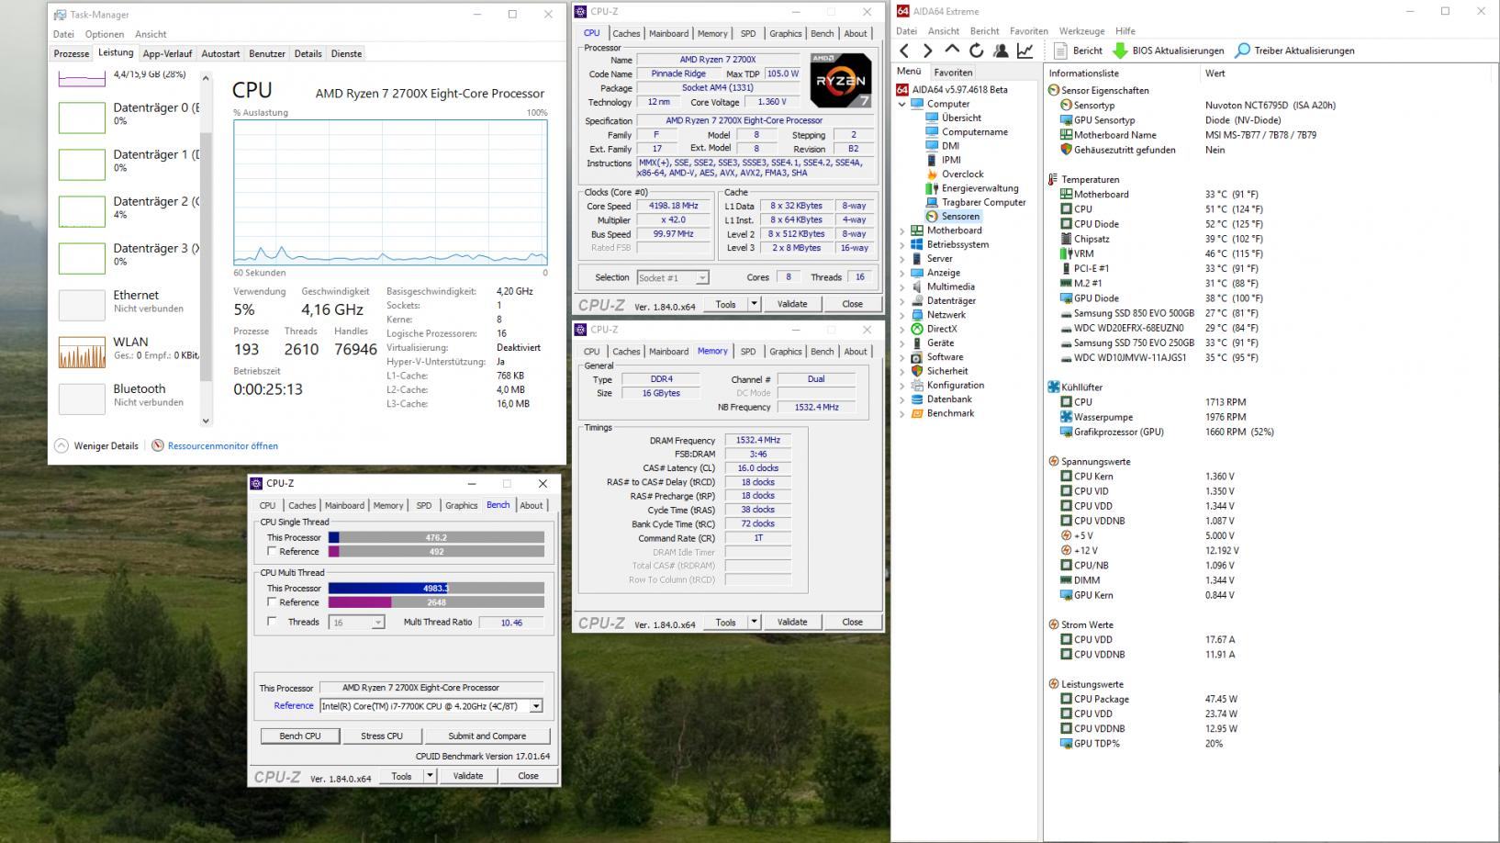Switch to App-Verlauf tab in Task-Manager
The image size is (1500, 843).
[x=167, y=53]
